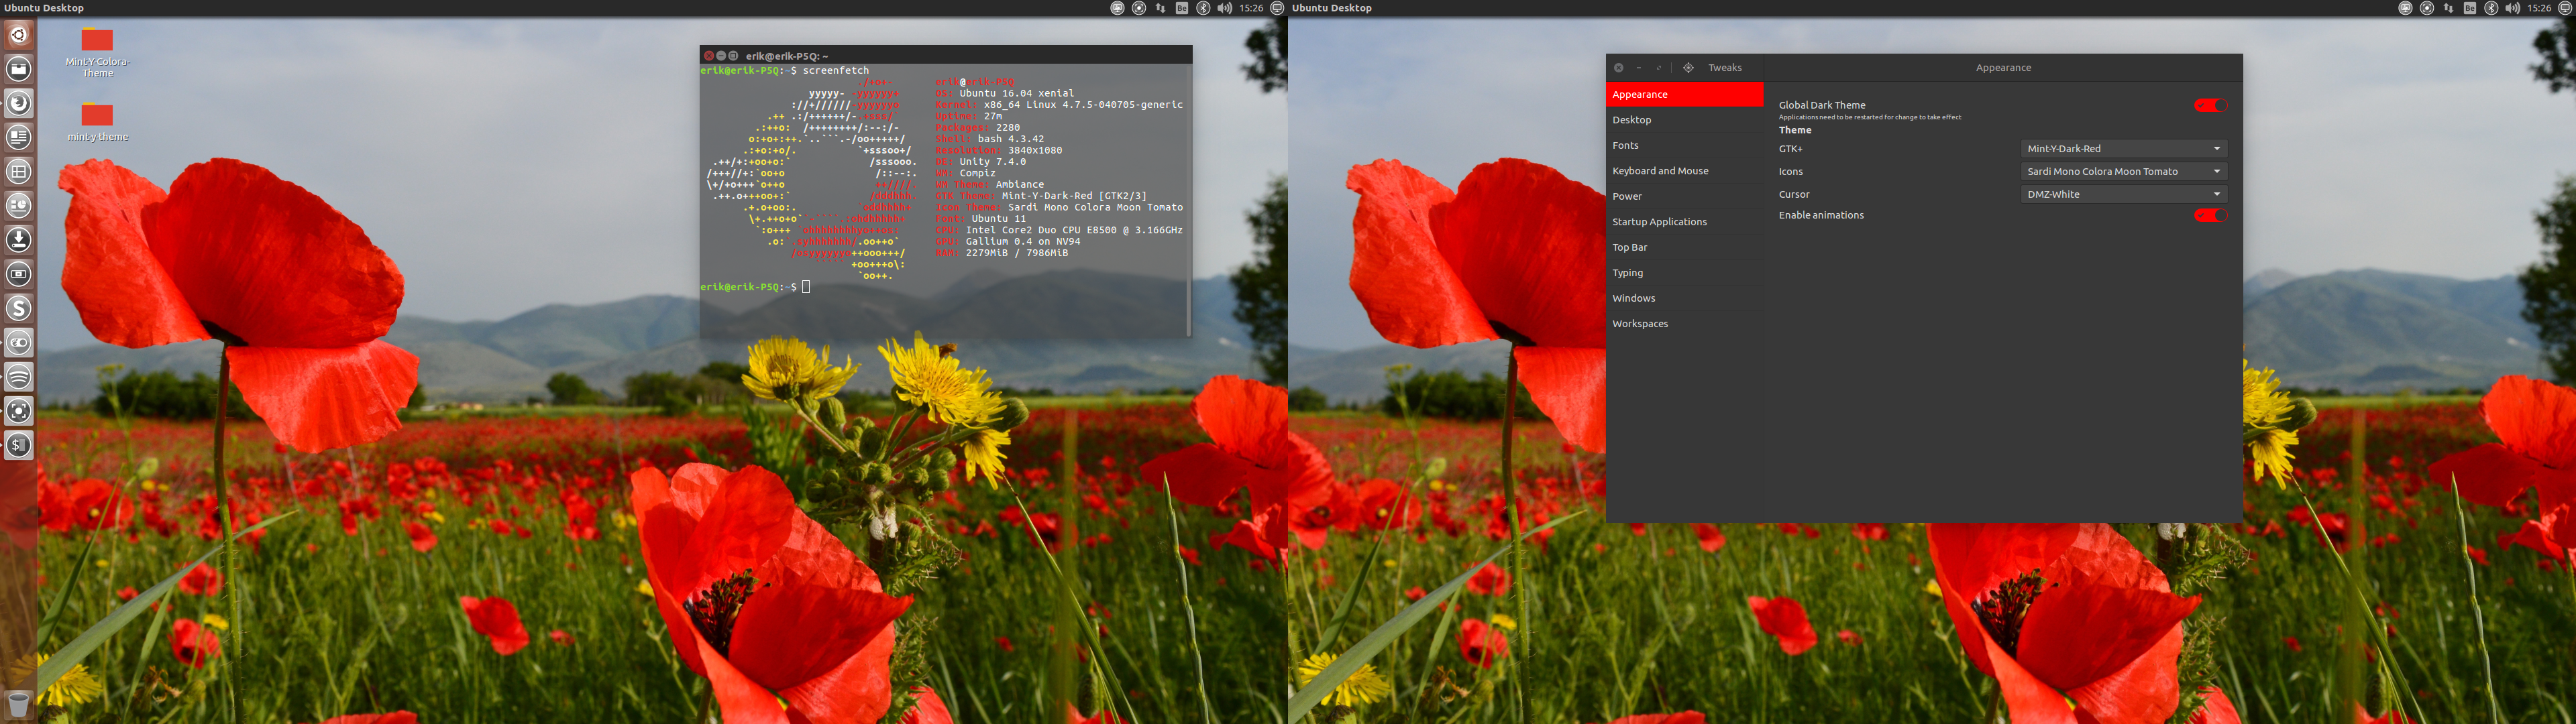Open the download-arrow launcher icon
2576x724 pixels.
point(18,239)
